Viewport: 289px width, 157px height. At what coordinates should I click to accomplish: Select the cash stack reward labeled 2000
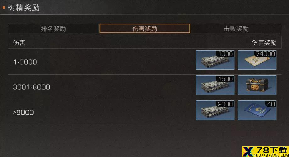[x=215, y=110]
